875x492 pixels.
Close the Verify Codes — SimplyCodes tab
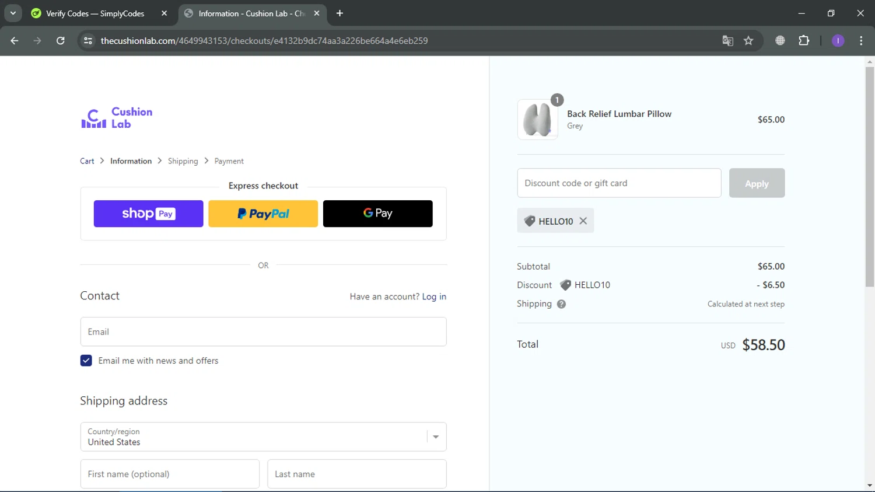164,13
